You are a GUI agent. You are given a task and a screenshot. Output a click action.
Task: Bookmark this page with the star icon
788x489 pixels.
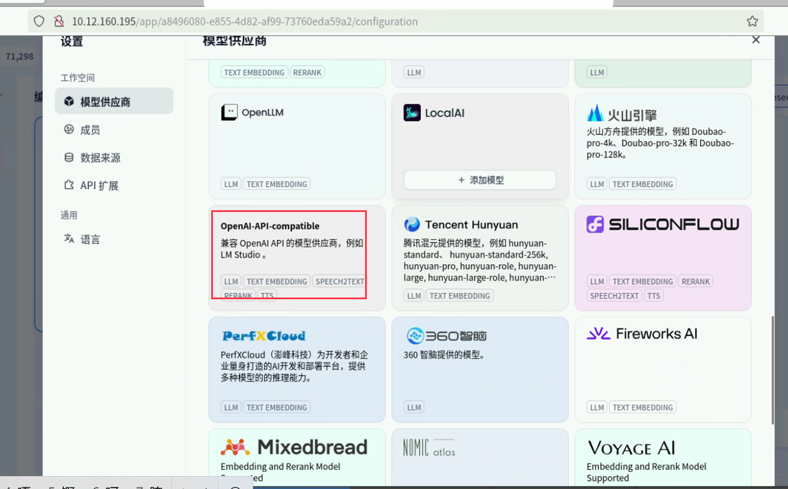pos(752,21)
